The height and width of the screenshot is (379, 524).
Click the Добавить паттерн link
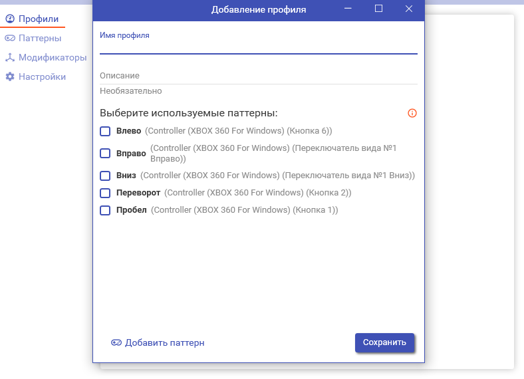click(164, 343)
